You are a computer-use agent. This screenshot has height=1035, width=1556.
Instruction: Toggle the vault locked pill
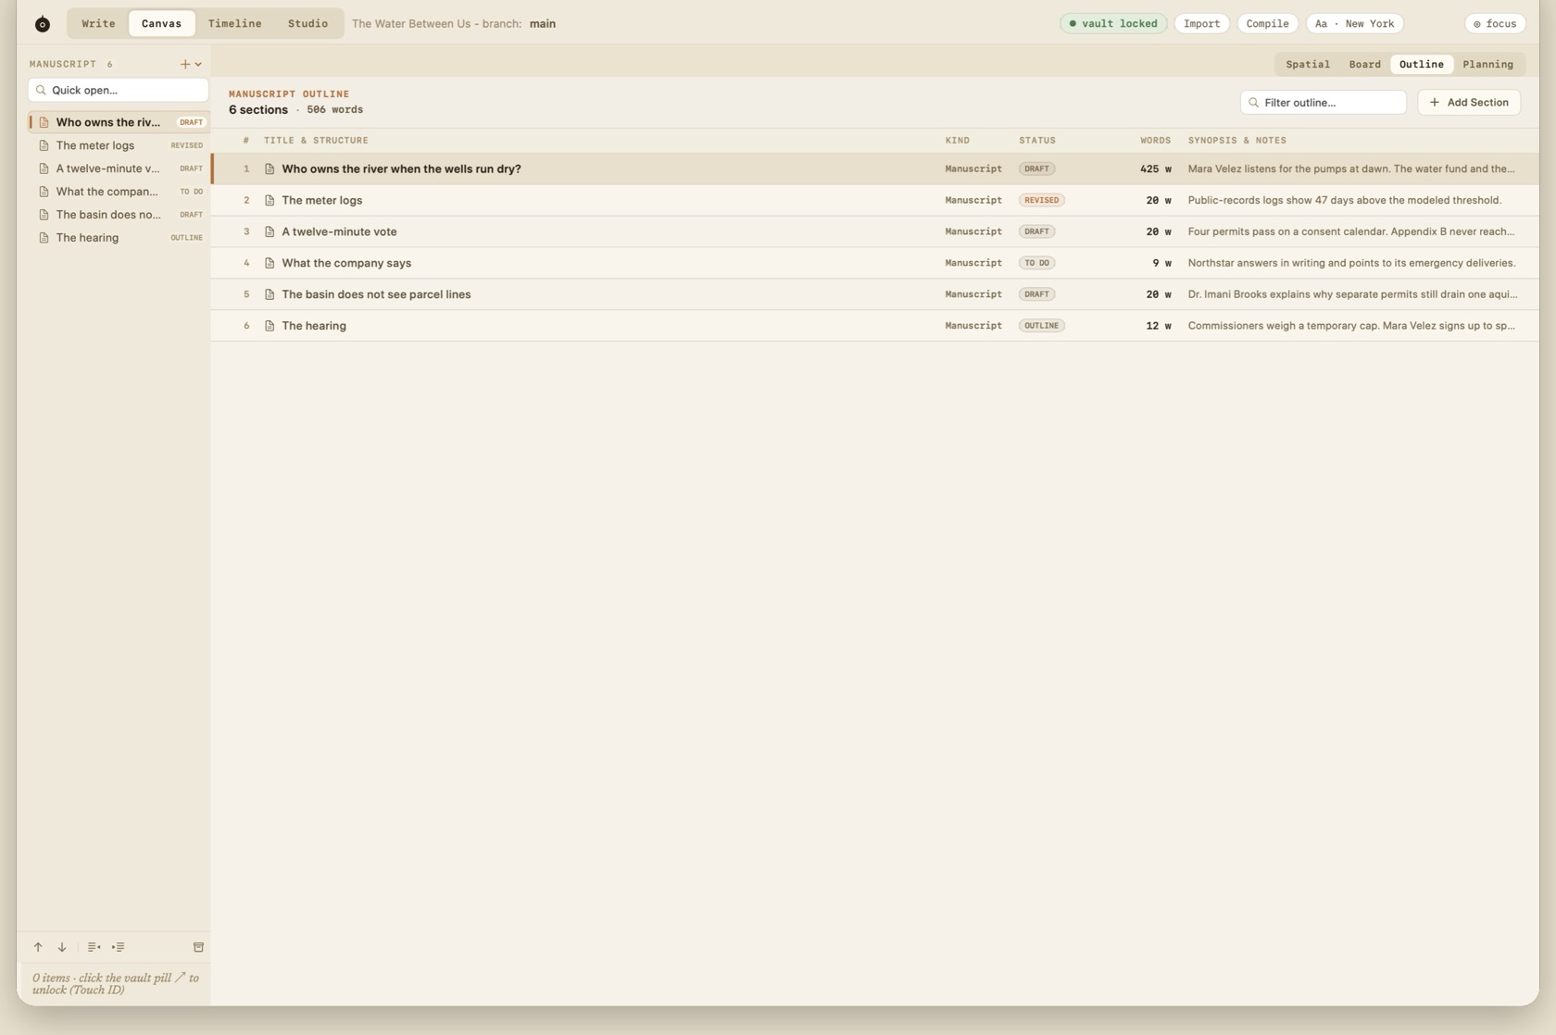(x=1112, y=23)
